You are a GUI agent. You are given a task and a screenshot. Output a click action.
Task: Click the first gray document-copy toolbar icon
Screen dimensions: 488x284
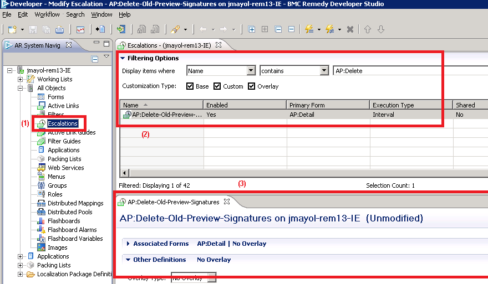(x=141, y=29)
